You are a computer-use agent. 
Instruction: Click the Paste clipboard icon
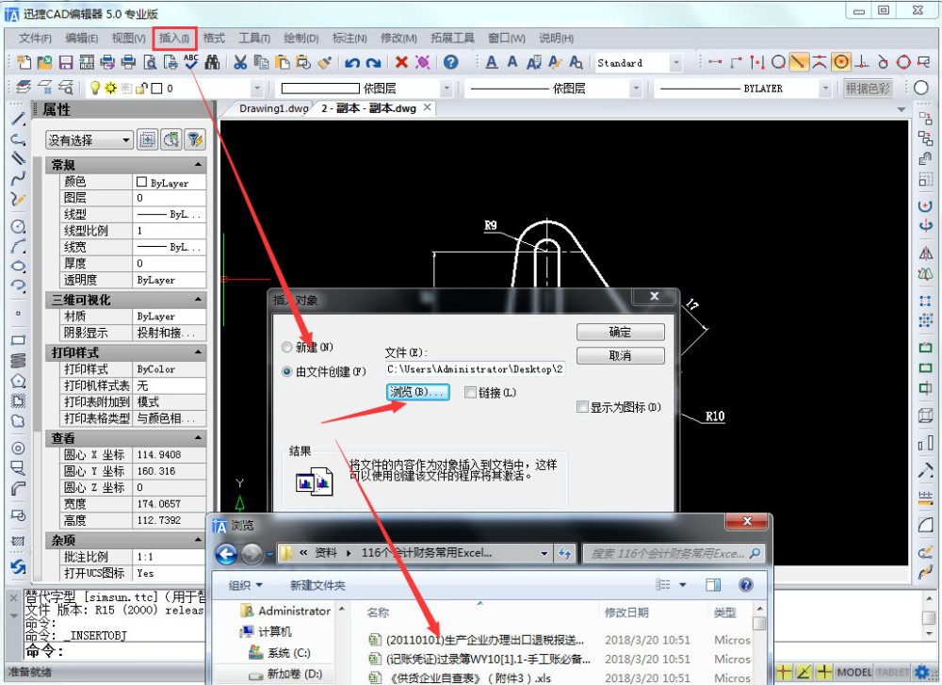(x=283, y=62)
